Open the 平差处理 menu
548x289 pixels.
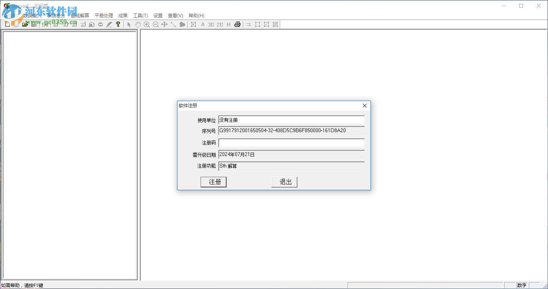104,16
